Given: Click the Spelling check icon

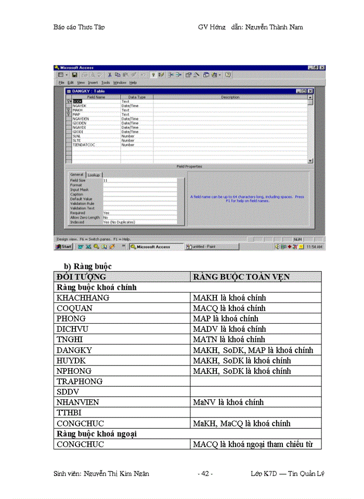Looking at the screenshot, I should pos(99,75).
